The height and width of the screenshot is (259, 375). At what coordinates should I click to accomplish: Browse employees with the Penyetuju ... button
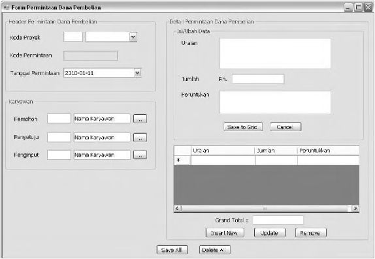[x=140, y=138]
